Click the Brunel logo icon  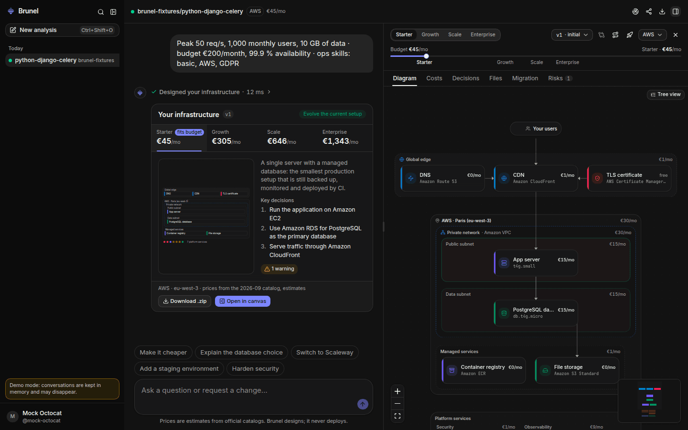pyautogui.click(x=11, y=11)
